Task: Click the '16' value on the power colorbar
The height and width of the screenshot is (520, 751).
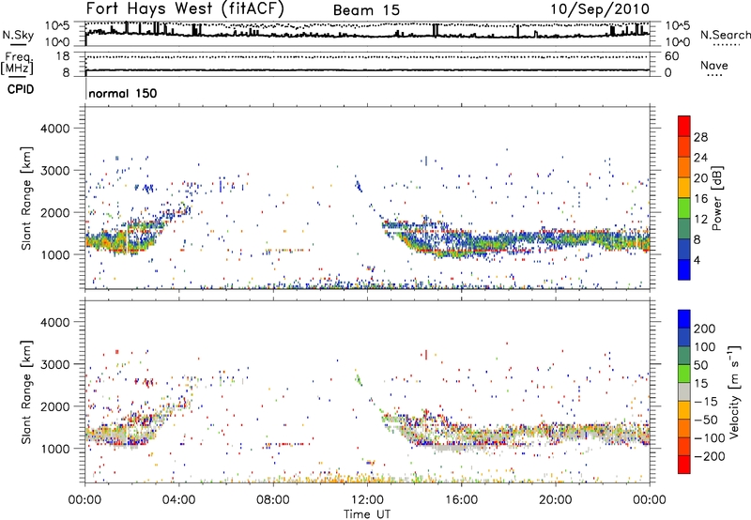Action: (700, 199)
